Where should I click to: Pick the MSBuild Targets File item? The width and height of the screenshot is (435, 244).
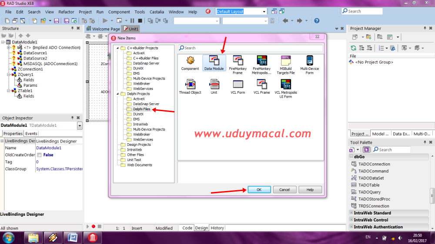pyautogui.click(x=285, y=65)
